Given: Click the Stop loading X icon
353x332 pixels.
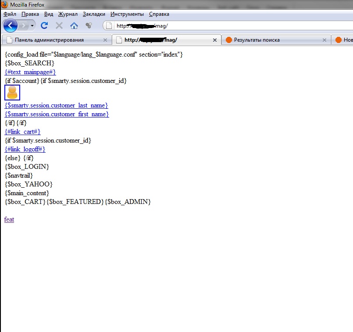Looking at the screenshot, I should 59,25.
